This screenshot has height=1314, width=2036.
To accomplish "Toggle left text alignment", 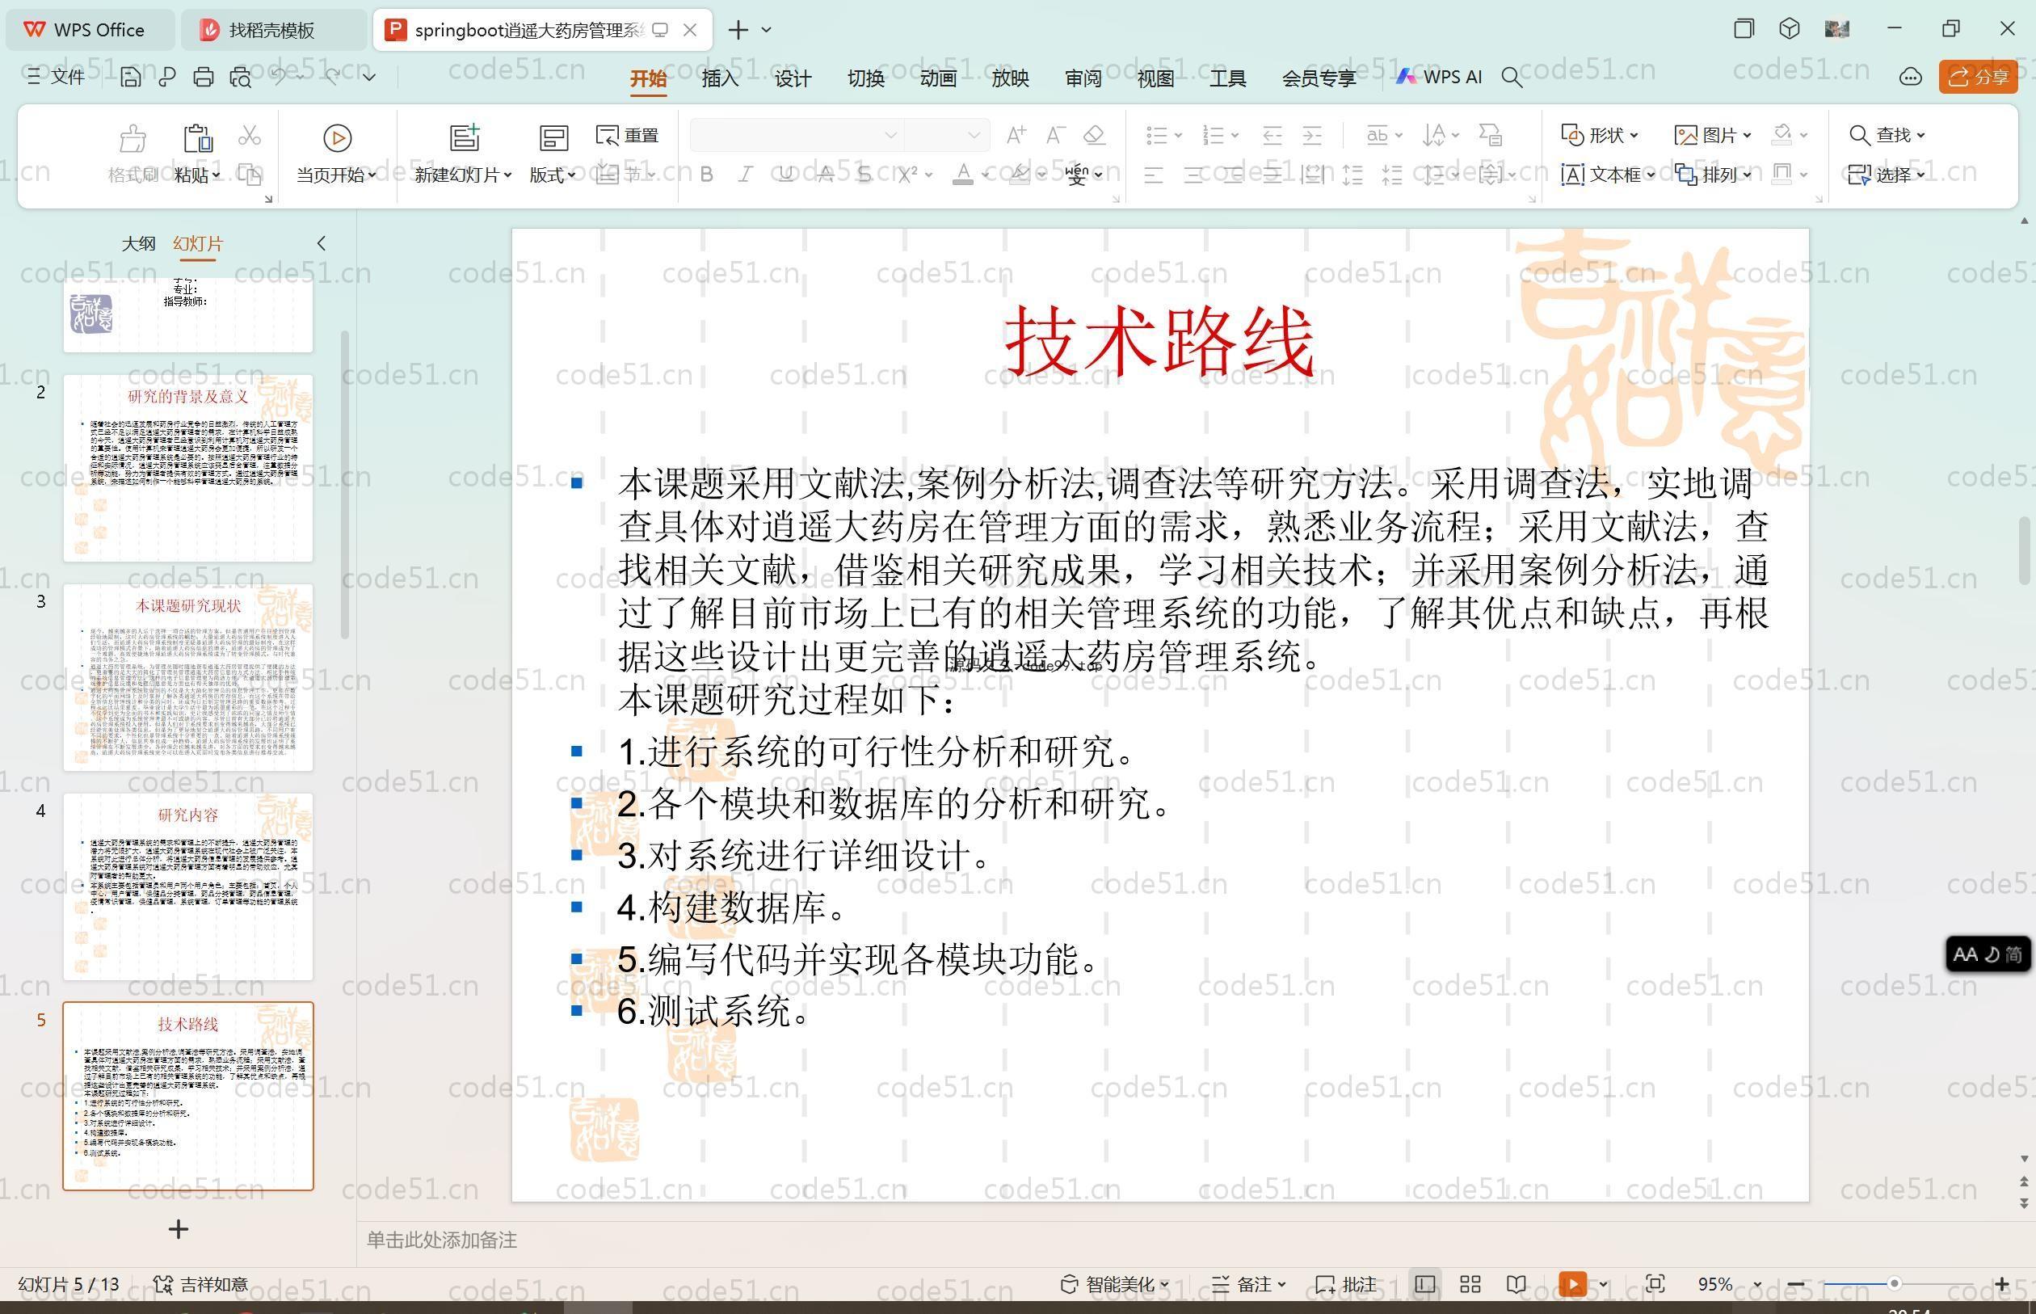I will (1153, 176).
